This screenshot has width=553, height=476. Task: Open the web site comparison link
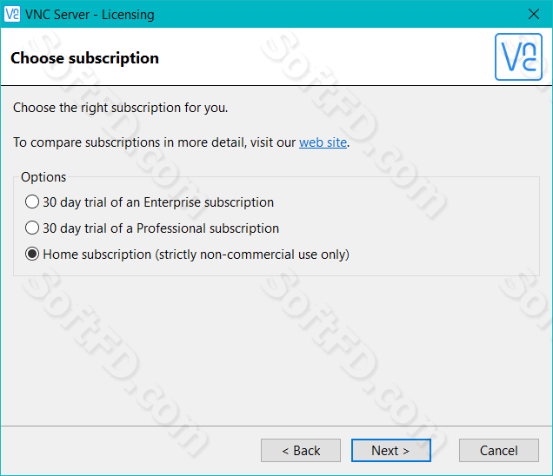coord(323,142)
